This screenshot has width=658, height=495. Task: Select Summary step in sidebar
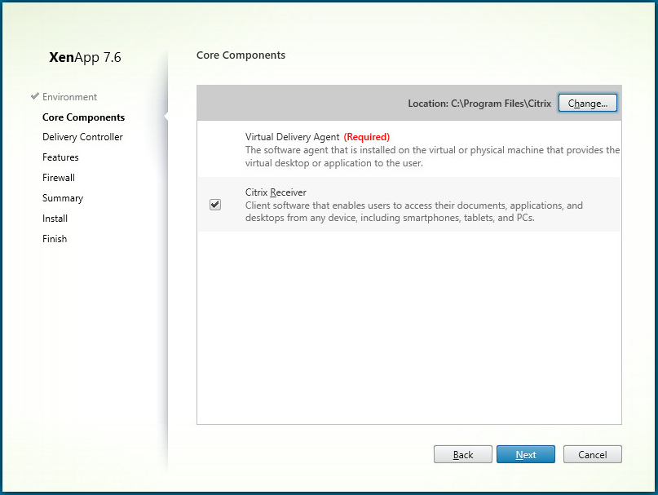63,198
